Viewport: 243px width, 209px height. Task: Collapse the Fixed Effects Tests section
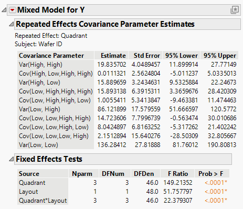point(12,159)
